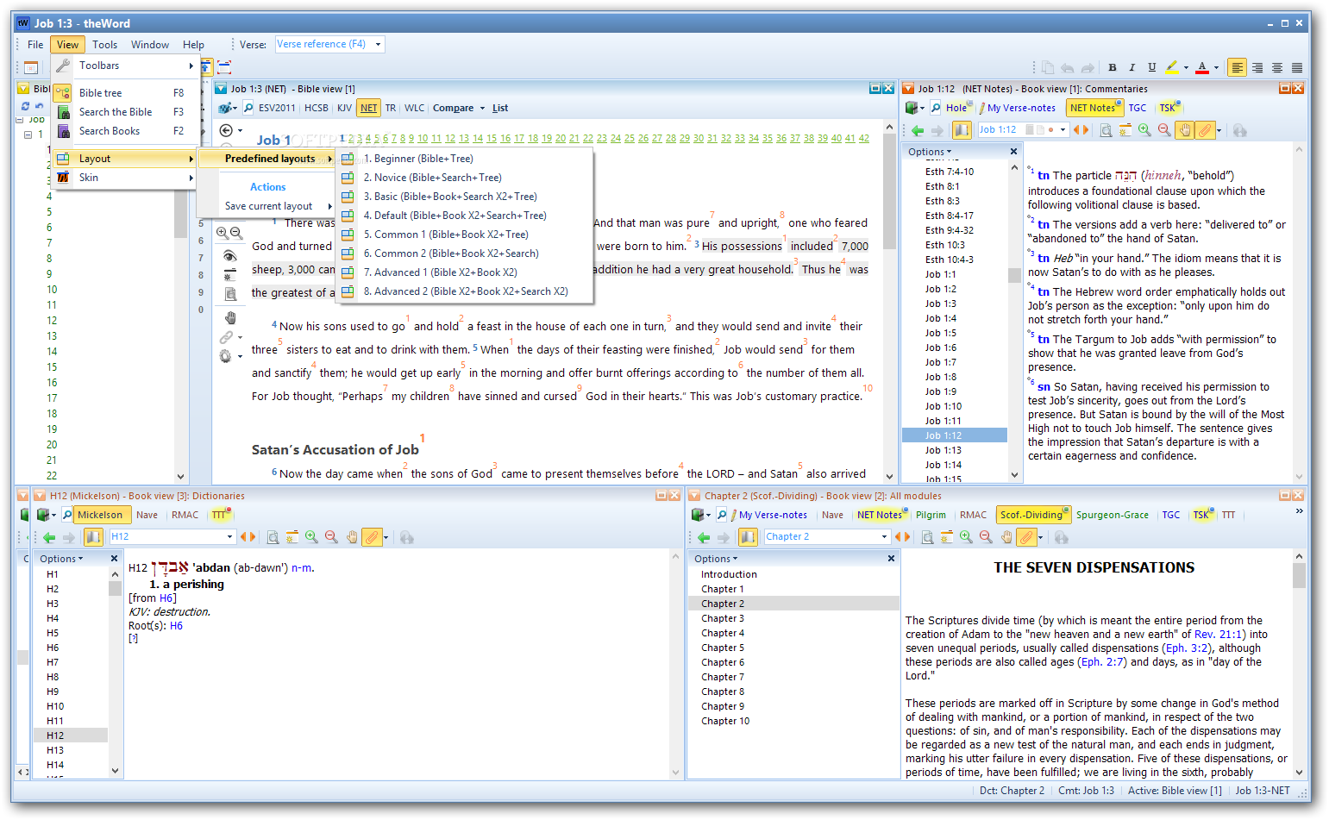Open back history arrow in Bible view

(x=226, y=130)
